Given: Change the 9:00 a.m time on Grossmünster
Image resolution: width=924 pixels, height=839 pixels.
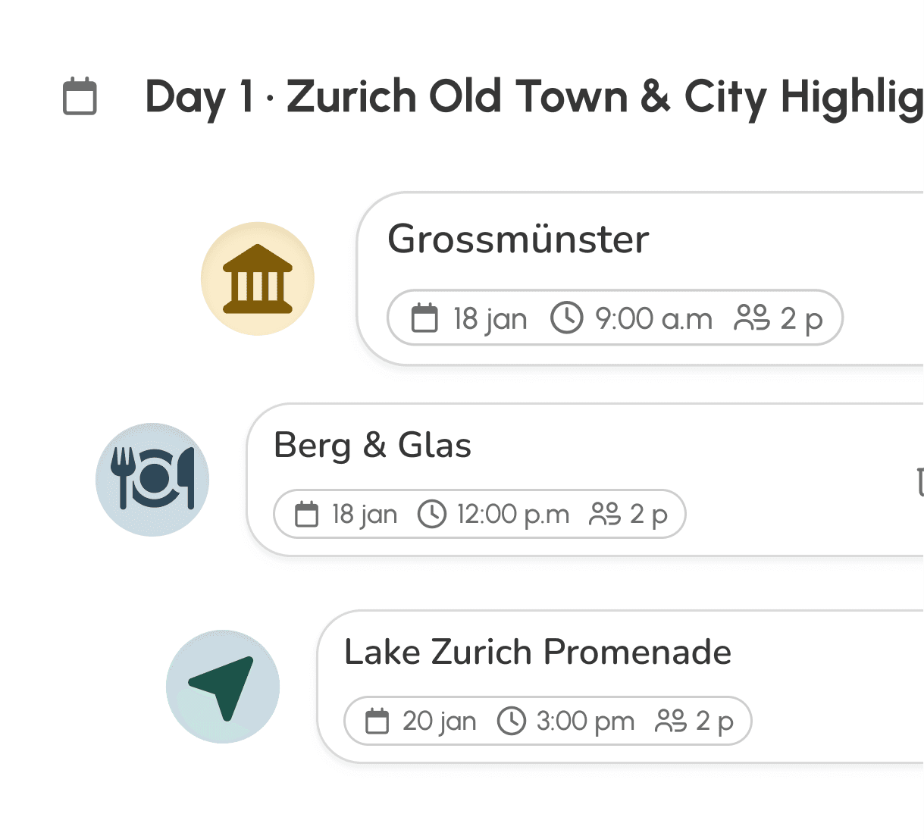Looking at the screenshot, I should point(654,319).
